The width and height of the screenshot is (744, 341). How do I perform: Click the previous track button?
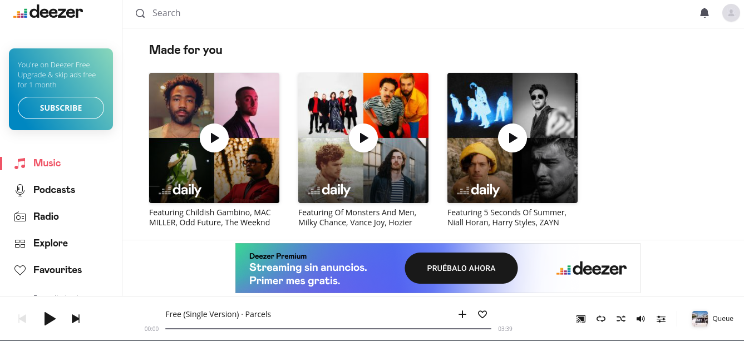tap(22, 319)
